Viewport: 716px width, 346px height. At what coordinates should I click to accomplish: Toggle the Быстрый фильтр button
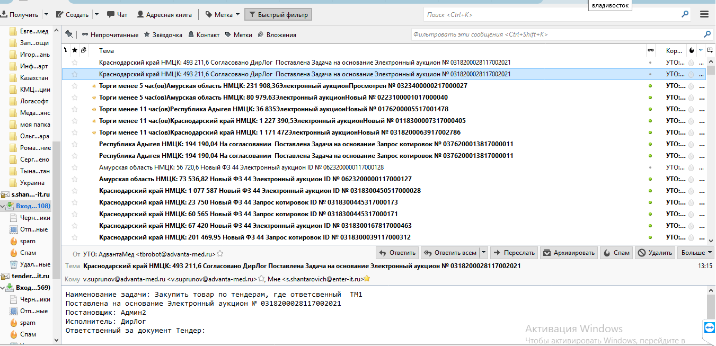pyautogui.click(x=278, y=15)
